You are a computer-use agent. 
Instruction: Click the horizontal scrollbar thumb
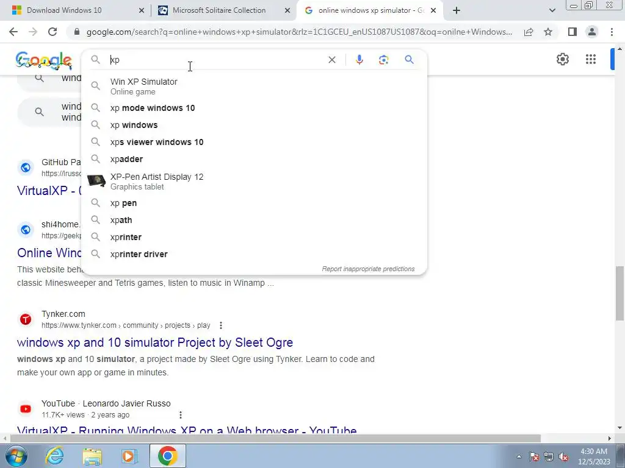coord(275,439)
